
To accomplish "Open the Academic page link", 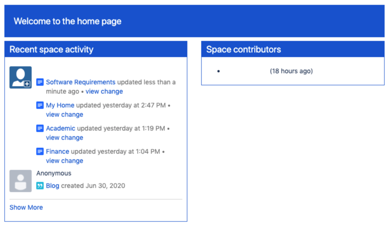I will (61, 128).
